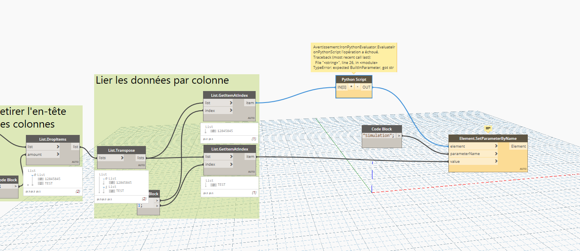Viewport: 580px width, 251px height.
Task: Click the @L1 level badge under List.Transpose preview
Action: (x=109, y=199)
